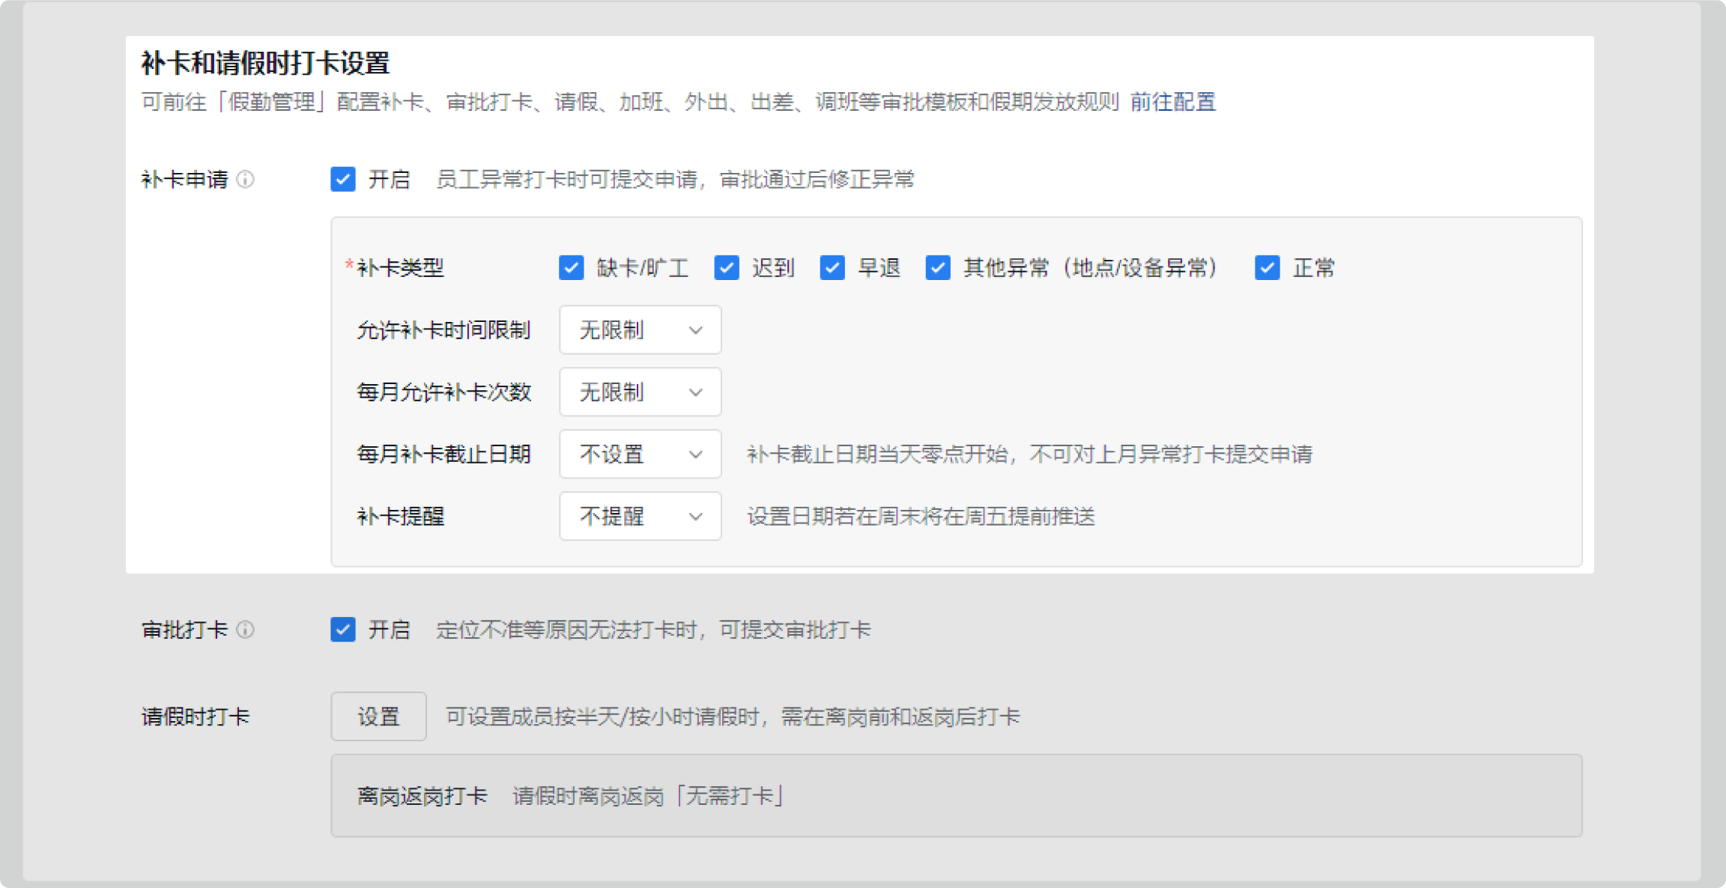Uncheck the 迟到 checkbox

[727, 267]
